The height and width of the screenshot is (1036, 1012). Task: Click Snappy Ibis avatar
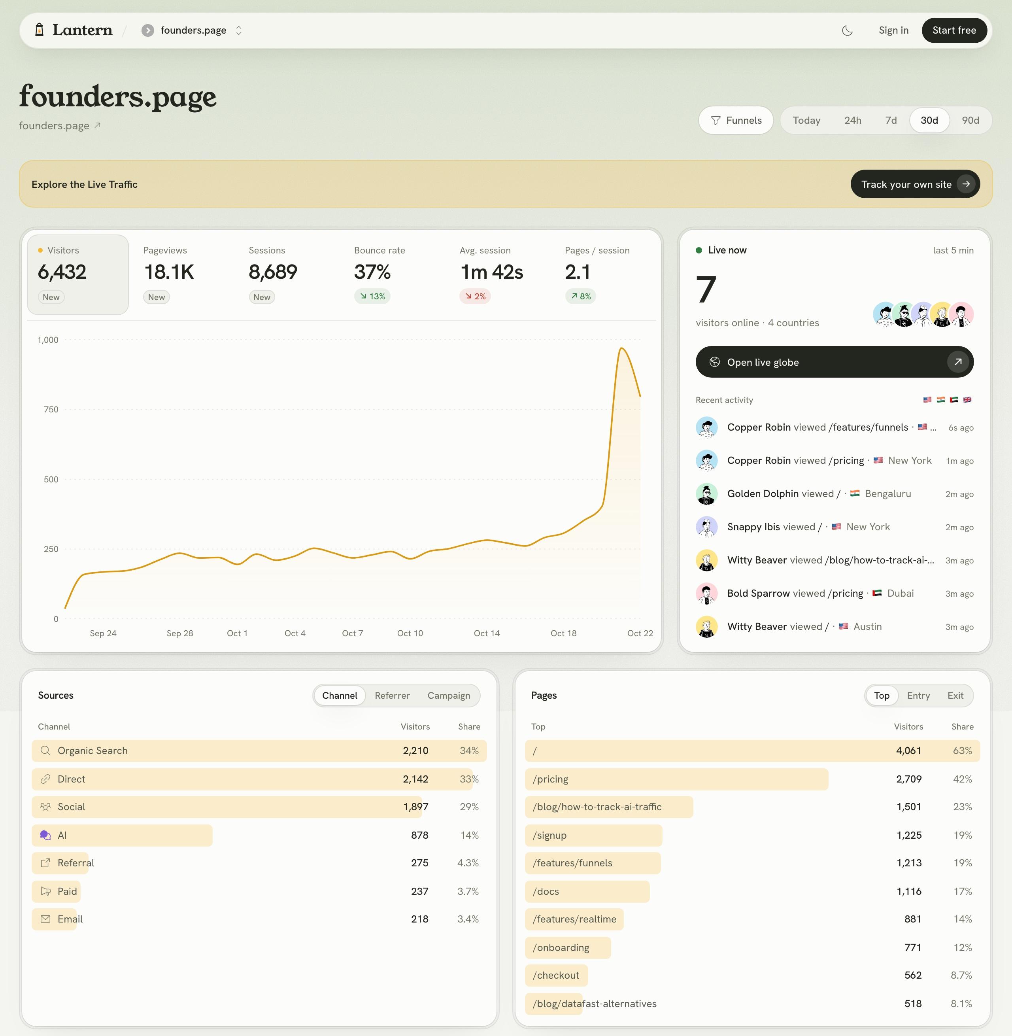pyautogui.click(x=706, y=527)
